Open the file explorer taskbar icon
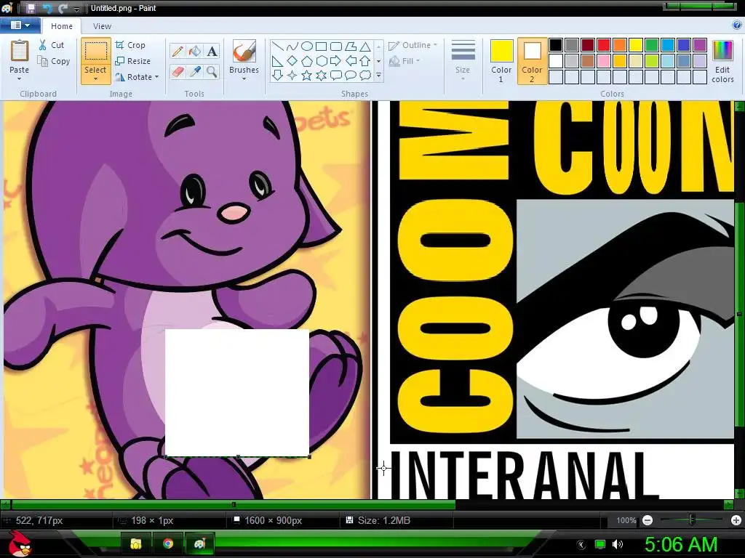The width and height of the screenshot is (745, 558). (136, 543)
